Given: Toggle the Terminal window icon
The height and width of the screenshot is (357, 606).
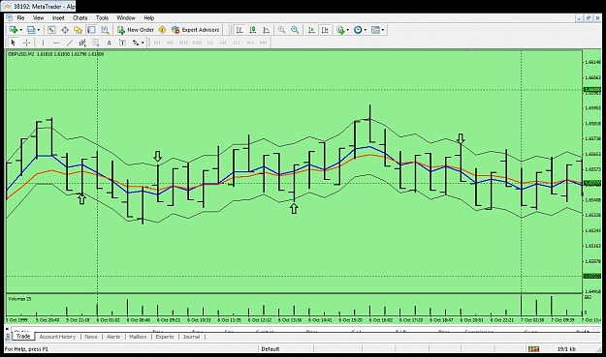Looking at the screenshot, I should (91, 30).
